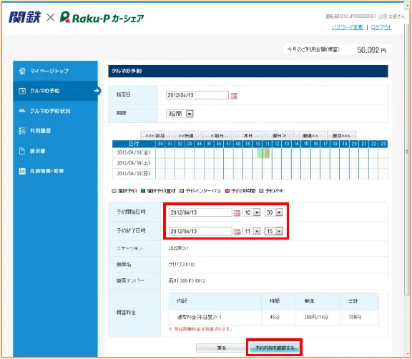Go to previous week with <<先週
Image resolution: width=412 pixels, height=359 pixels.
(186, 135)
